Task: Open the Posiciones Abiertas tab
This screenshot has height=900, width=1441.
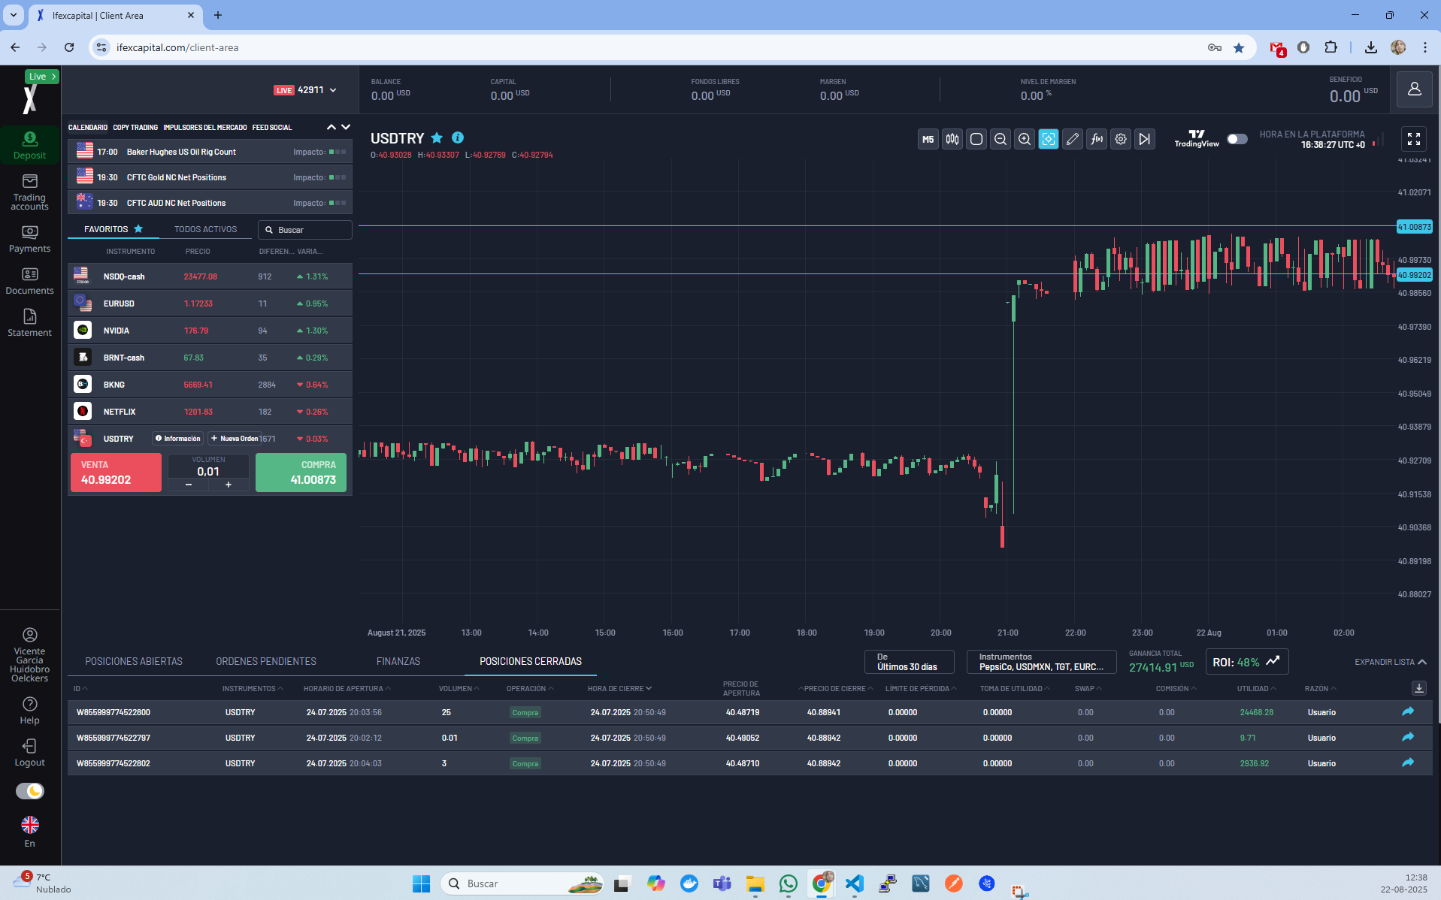Action: coord(134,661)
